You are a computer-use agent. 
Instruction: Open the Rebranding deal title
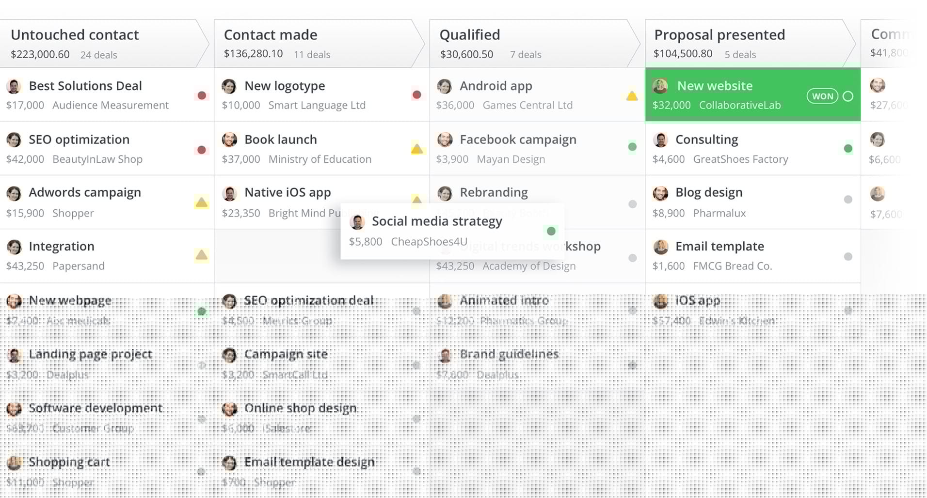click(494, 193)
